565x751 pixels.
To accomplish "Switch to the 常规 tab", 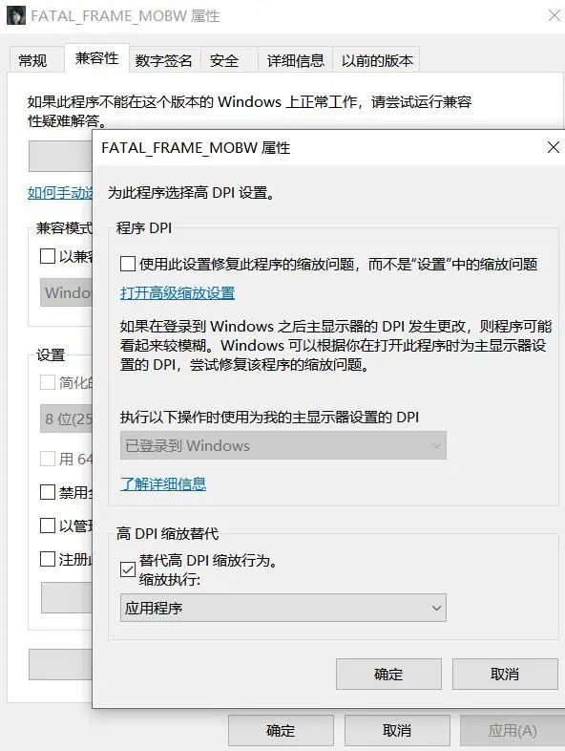I will (x=32, y=60).
